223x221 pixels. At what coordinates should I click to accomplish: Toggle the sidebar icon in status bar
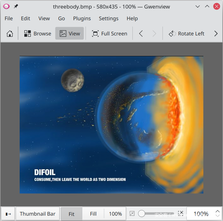[x=8, y=214]
